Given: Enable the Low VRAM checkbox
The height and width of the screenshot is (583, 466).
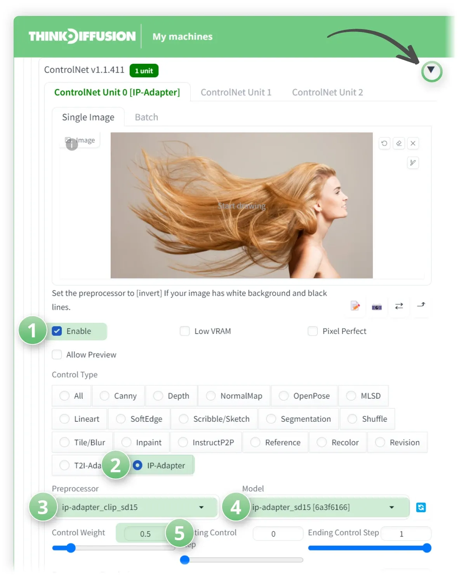Looking at the screenshot, I should tap(185, 331).
